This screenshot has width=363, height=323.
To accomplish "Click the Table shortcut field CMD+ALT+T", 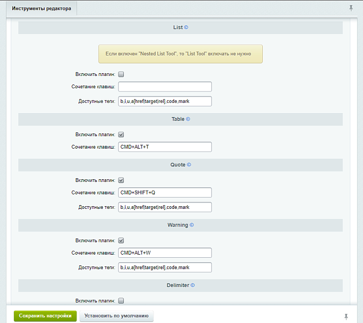I will pyautogui.click(x=165, y=147).
